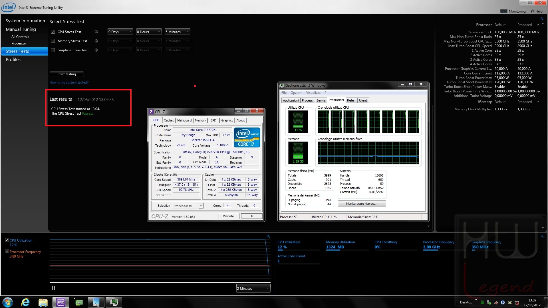Open the Opzioni menu in Task Manager
This screenshot has height=308, width=548.
click(x=296, y=93)
